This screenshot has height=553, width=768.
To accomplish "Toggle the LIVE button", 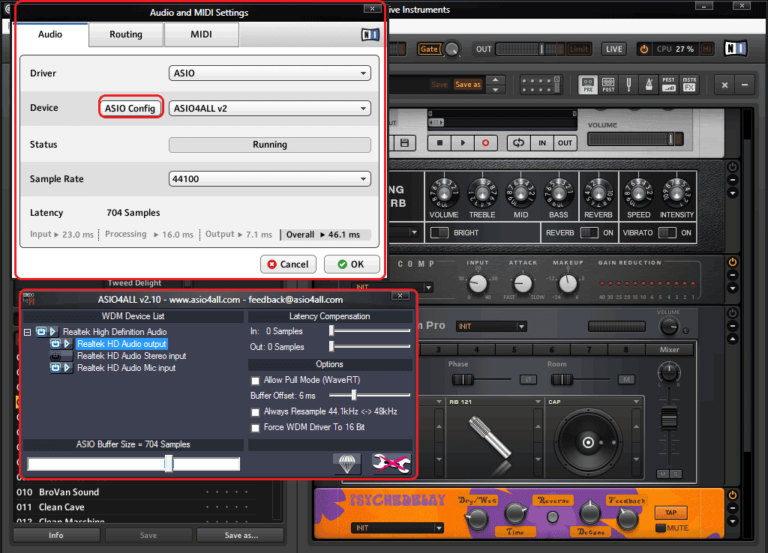I will [613, 49].
